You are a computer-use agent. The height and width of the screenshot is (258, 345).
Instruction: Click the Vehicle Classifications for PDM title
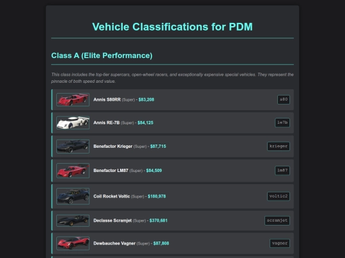coord(172,27)
